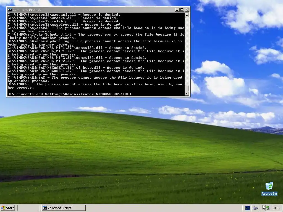
Task: Click the 10:07 clock in the tray
Action: coord(276,208)
